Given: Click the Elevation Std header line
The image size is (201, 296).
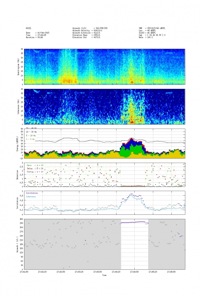Looking at the screenshot, I should 87,37.
